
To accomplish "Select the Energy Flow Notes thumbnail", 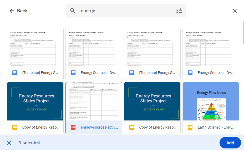I will point(211,101).
